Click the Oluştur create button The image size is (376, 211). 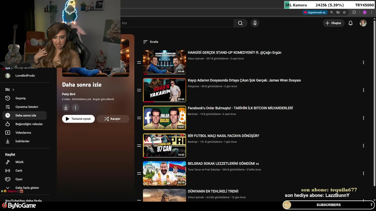point(333,23)
